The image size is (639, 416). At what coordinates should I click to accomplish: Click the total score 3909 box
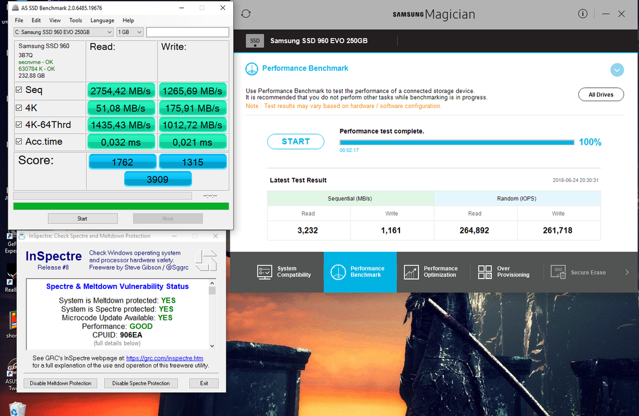tap(158, 179)
